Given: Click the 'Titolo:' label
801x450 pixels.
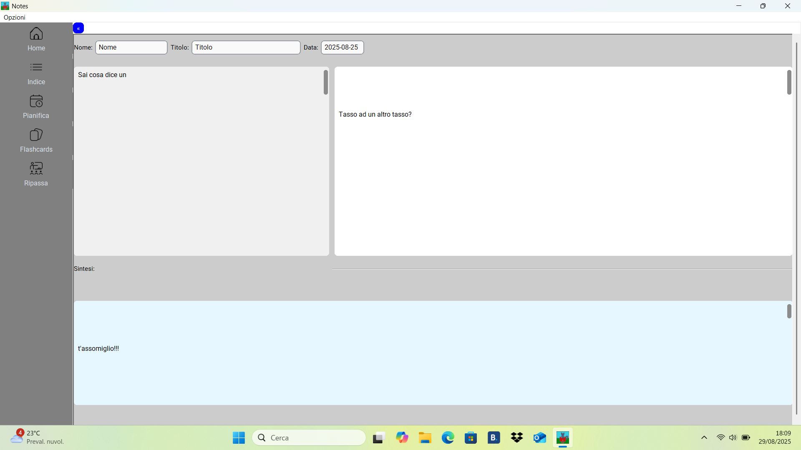Looking at the screenshot, I should click(x=180, y=47).
